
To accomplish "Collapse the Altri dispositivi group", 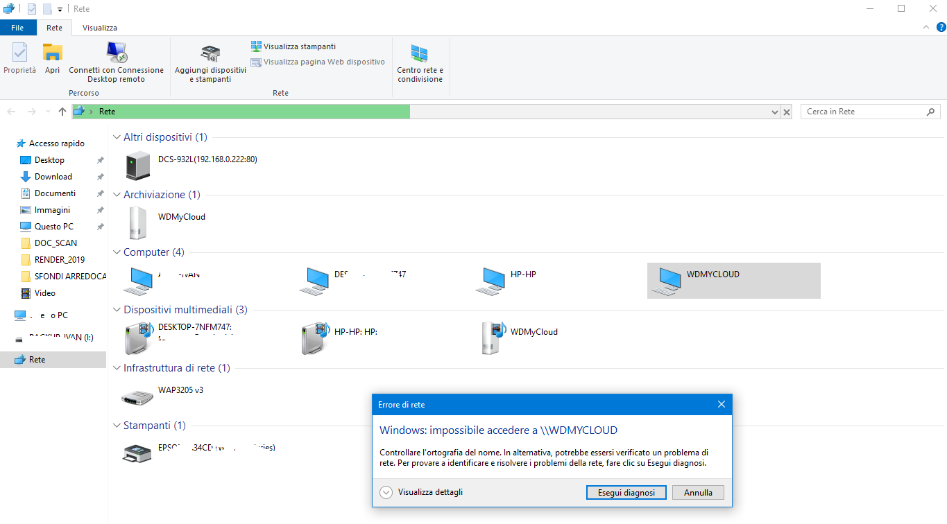I will (117, 137).
